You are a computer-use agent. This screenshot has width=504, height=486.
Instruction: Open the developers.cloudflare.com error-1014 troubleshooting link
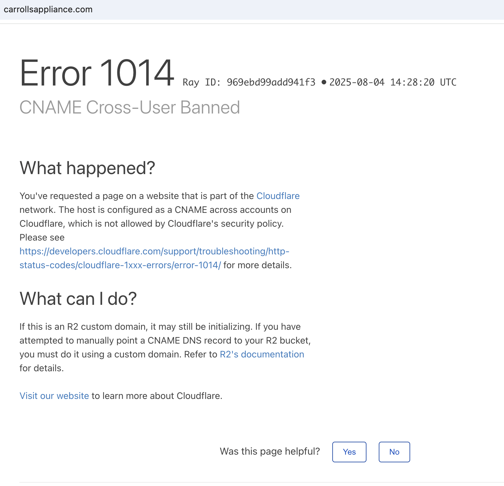[x=154, y=258]
